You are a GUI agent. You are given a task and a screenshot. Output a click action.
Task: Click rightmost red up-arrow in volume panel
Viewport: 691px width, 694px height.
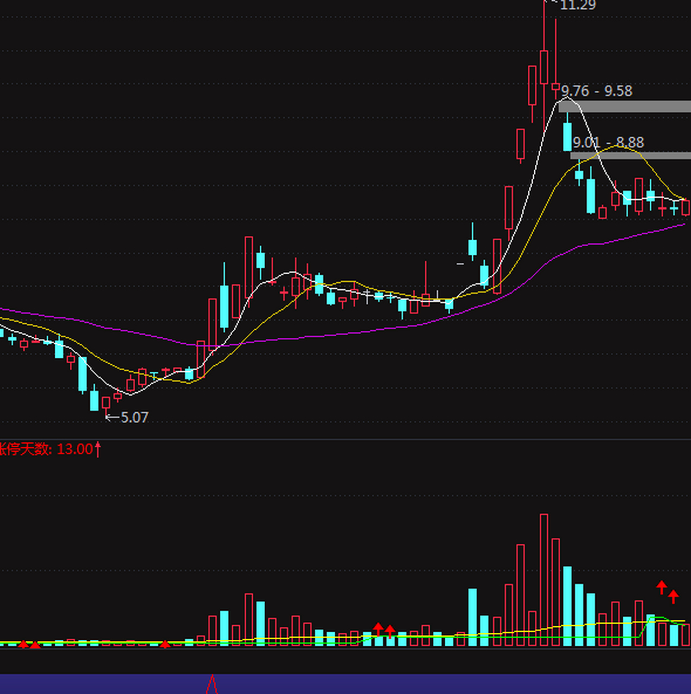(x=674, y=596)
